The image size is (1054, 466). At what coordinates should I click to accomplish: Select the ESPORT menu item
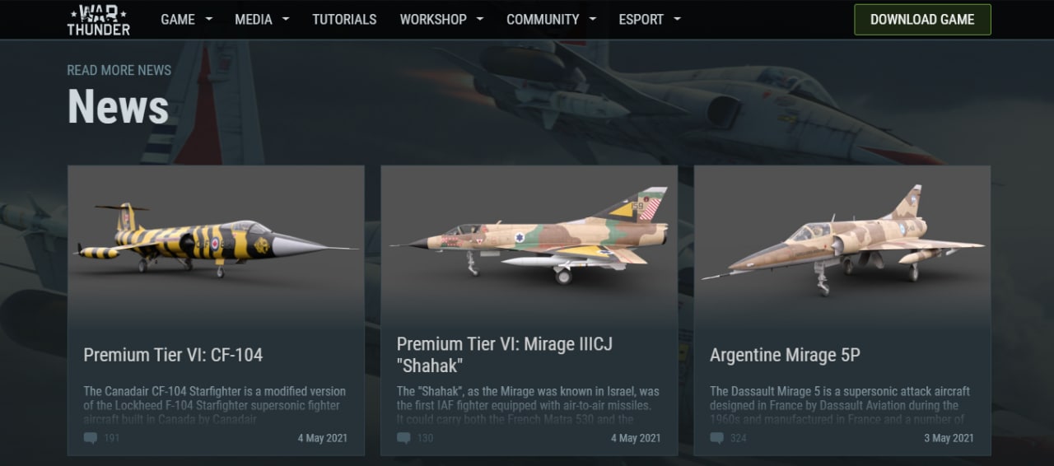click(x=641, y=19)
